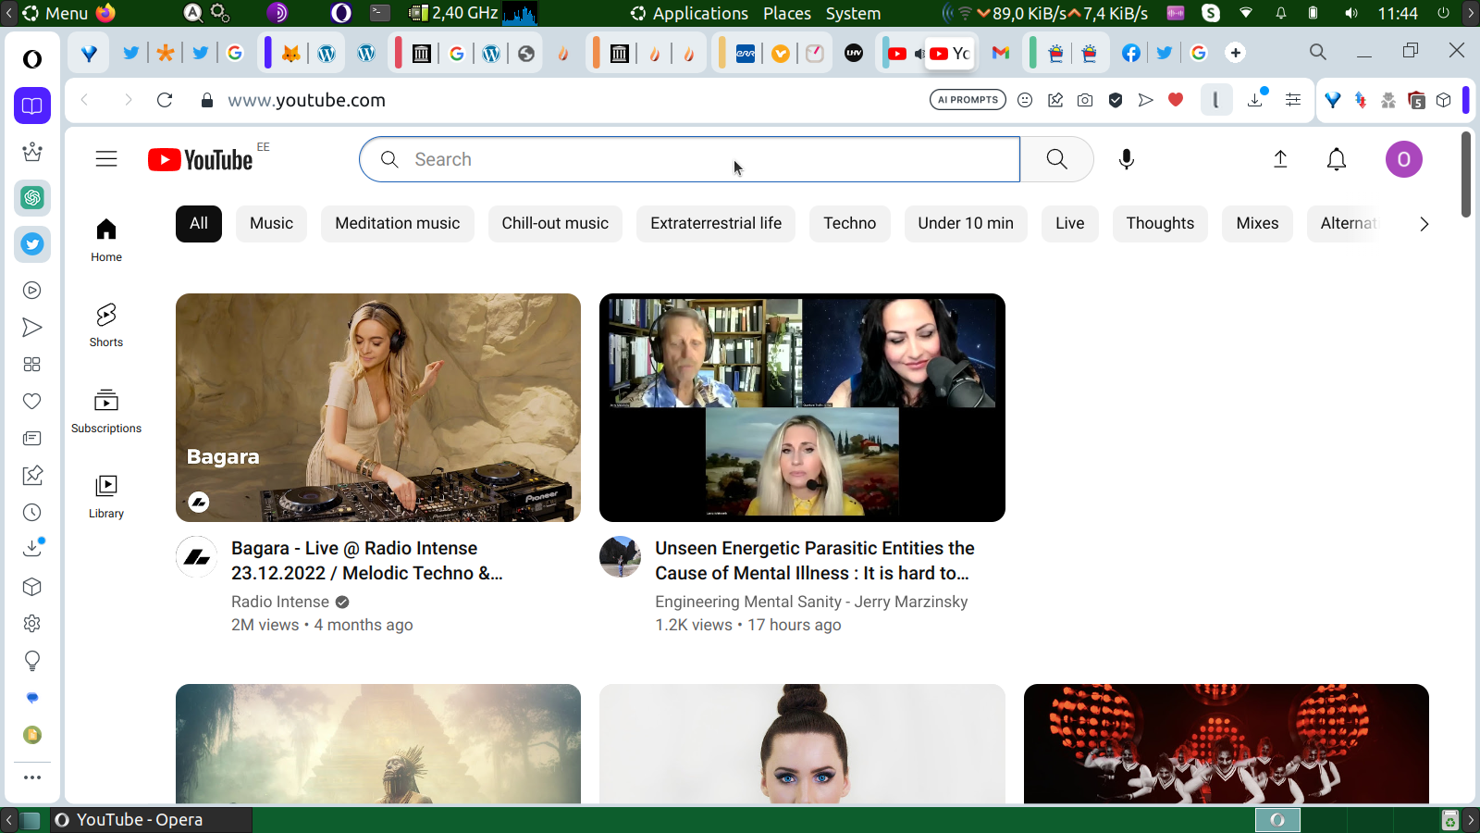
Task: Expand Opera sidebar three-dots menu
Action: click(x=32, y=777)
